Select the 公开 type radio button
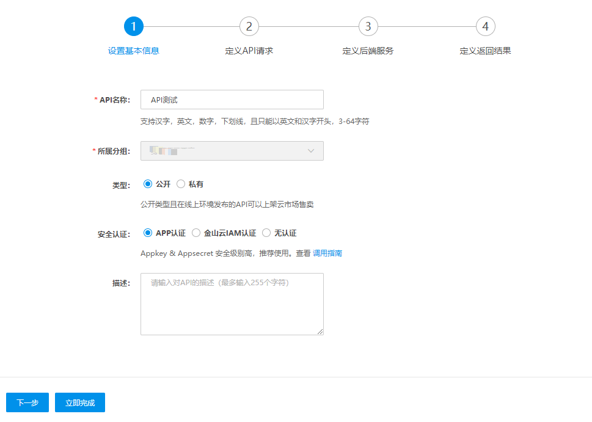This screenshot has height=422, width=592. coord(148,184)
